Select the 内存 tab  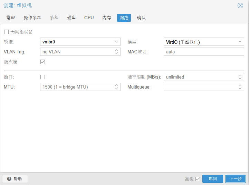pyautogui.click(x=107, y=18)
